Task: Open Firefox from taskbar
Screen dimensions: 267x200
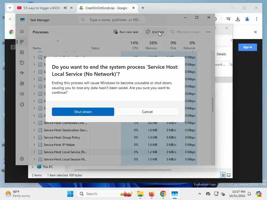Action: 151,194
